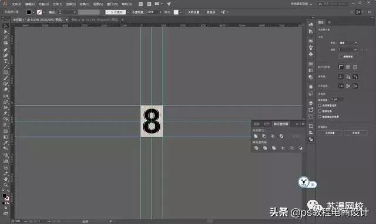Viewport: 376px width, 224px height.
Task: Click Unite shape mode in Pathfinder
Action: tap(256, 136)
